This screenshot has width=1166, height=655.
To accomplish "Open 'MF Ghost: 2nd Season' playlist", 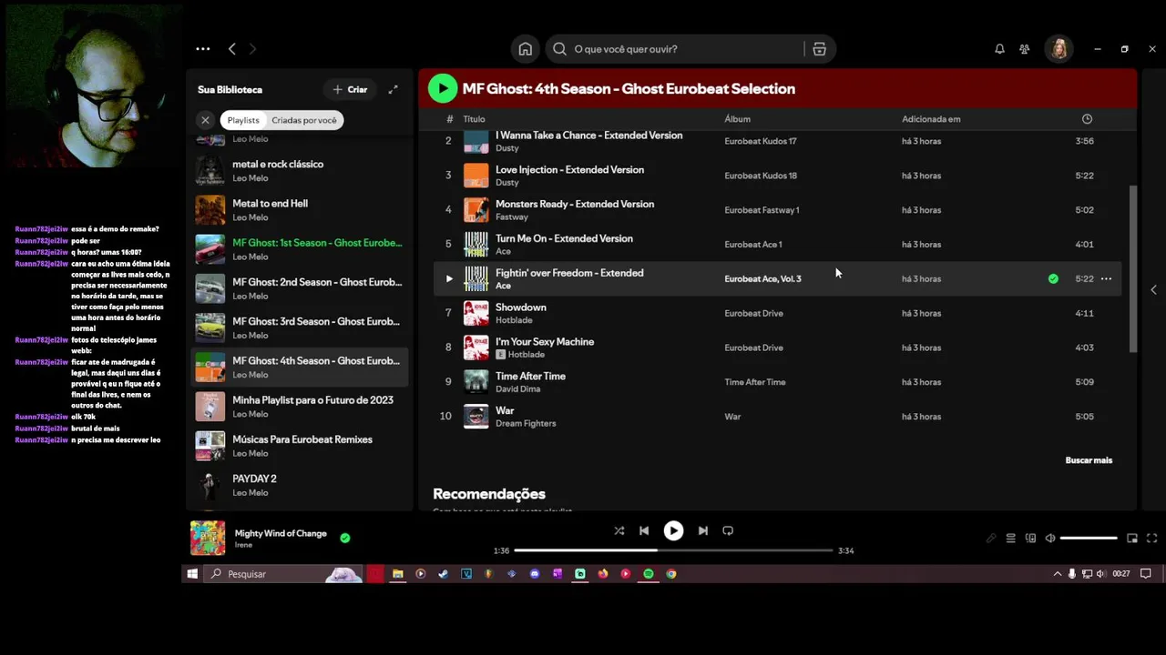I will click(299, 288).
